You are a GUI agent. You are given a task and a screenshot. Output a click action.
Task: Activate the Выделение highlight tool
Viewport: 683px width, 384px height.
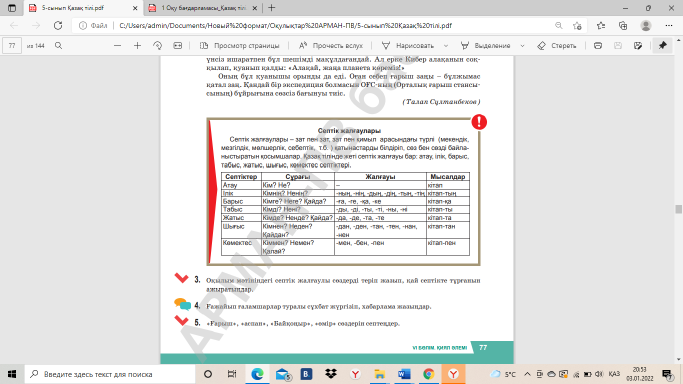[485, 45]
